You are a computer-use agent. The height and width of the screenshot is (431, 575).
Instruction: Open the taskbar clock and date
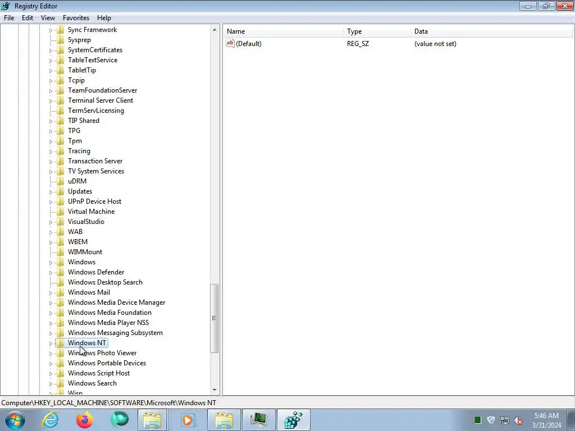[x=546, y=420]
